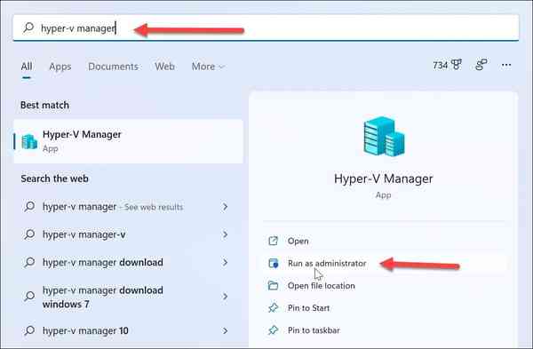Switch to the Documents tab
This screenshot has height=349, width=533.
(x=113, y=67)
